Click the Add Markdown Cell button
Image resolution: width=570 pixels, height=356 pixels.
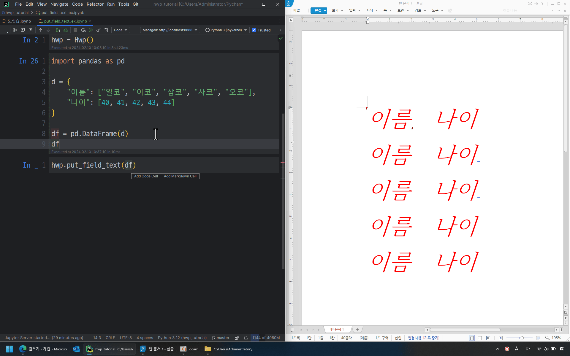click(x=180, y=176)
